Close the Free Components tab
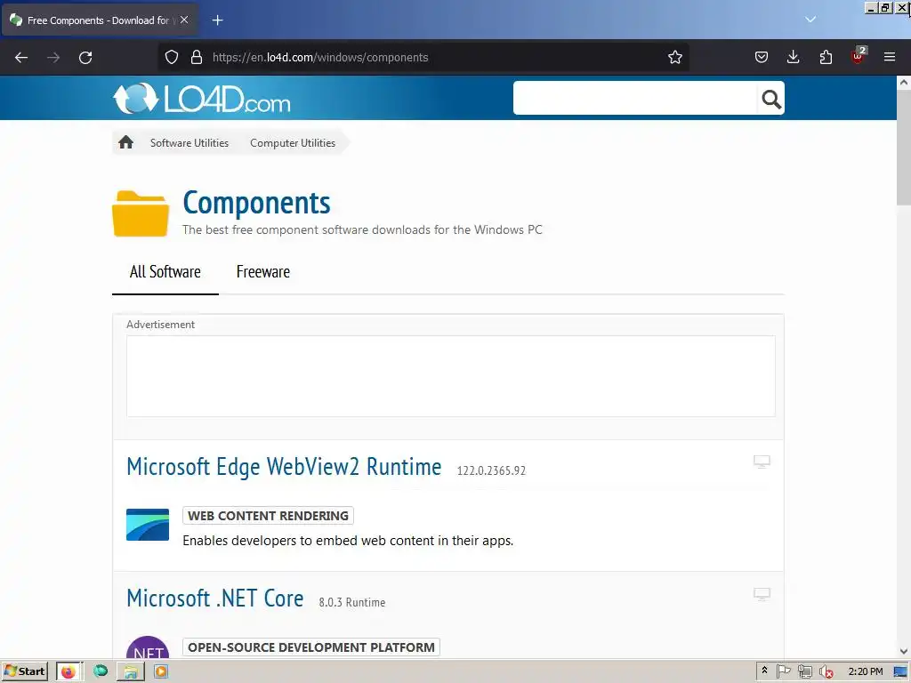The height and width of the screenshot is (683, 911). [x=184, y=20]
